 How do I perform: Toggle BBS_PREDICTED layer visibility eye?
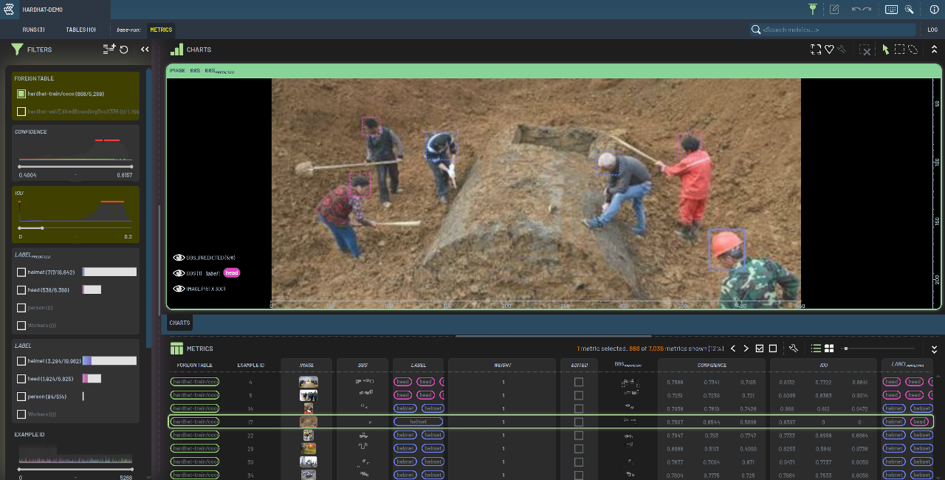coord(179,258)
